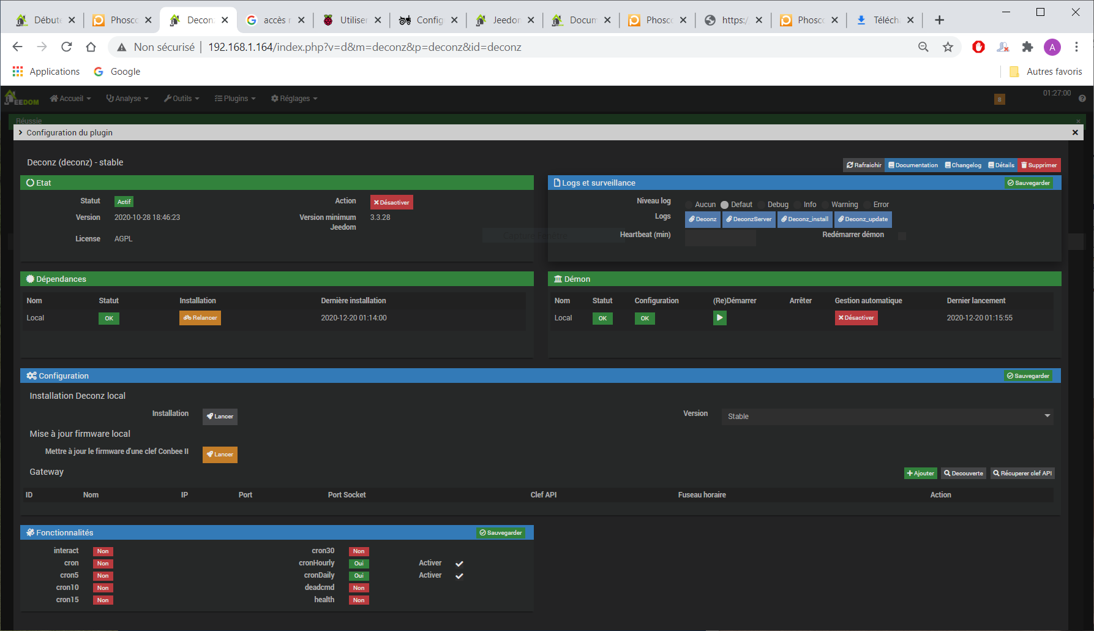Open the Applications shortcut in bookmarks bar
Screen dimensions: 1094x631
(x=46, y=72)
